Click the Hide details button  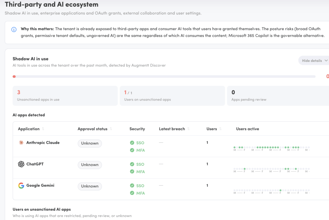(314, 61)
